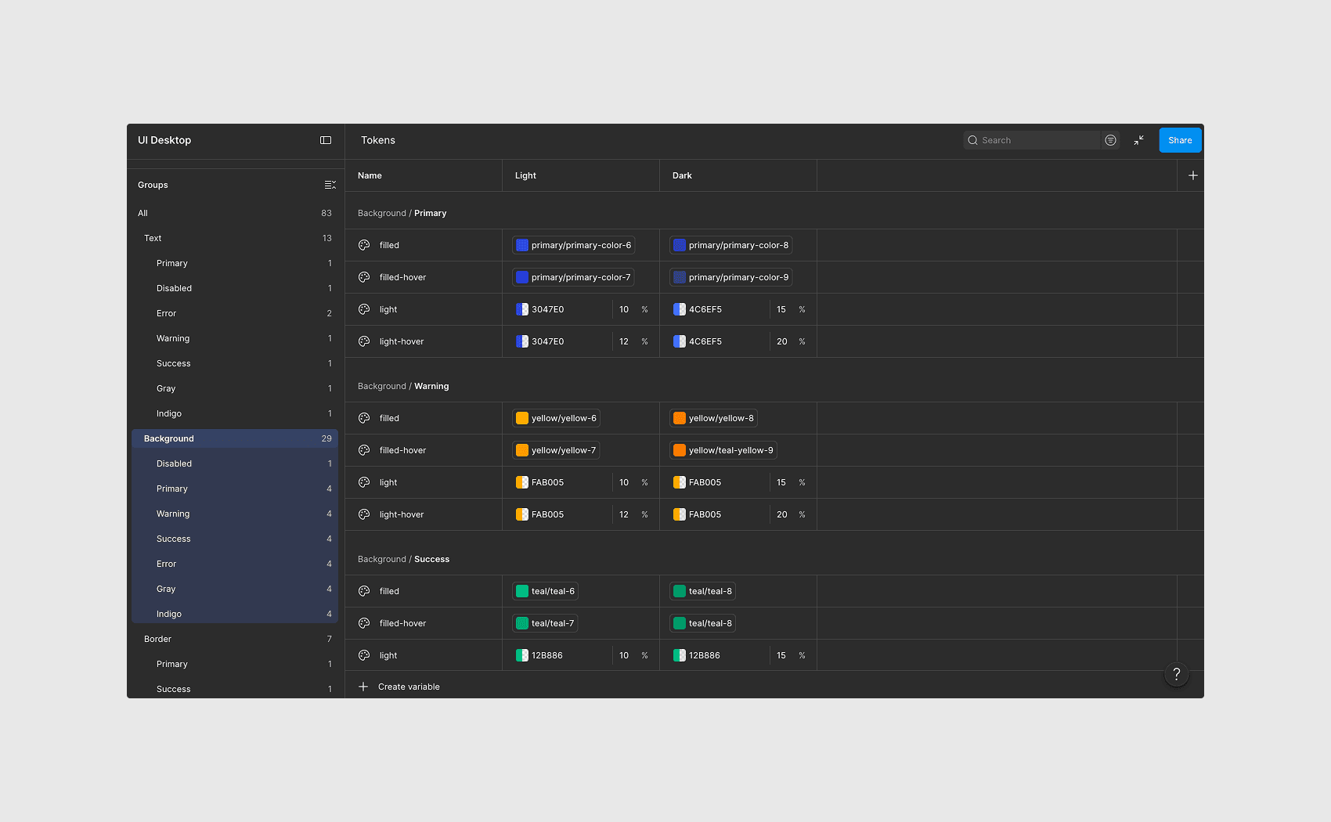Toggle the sidebar panel icon
This screenshot has width=1331, height=822.
326,140
